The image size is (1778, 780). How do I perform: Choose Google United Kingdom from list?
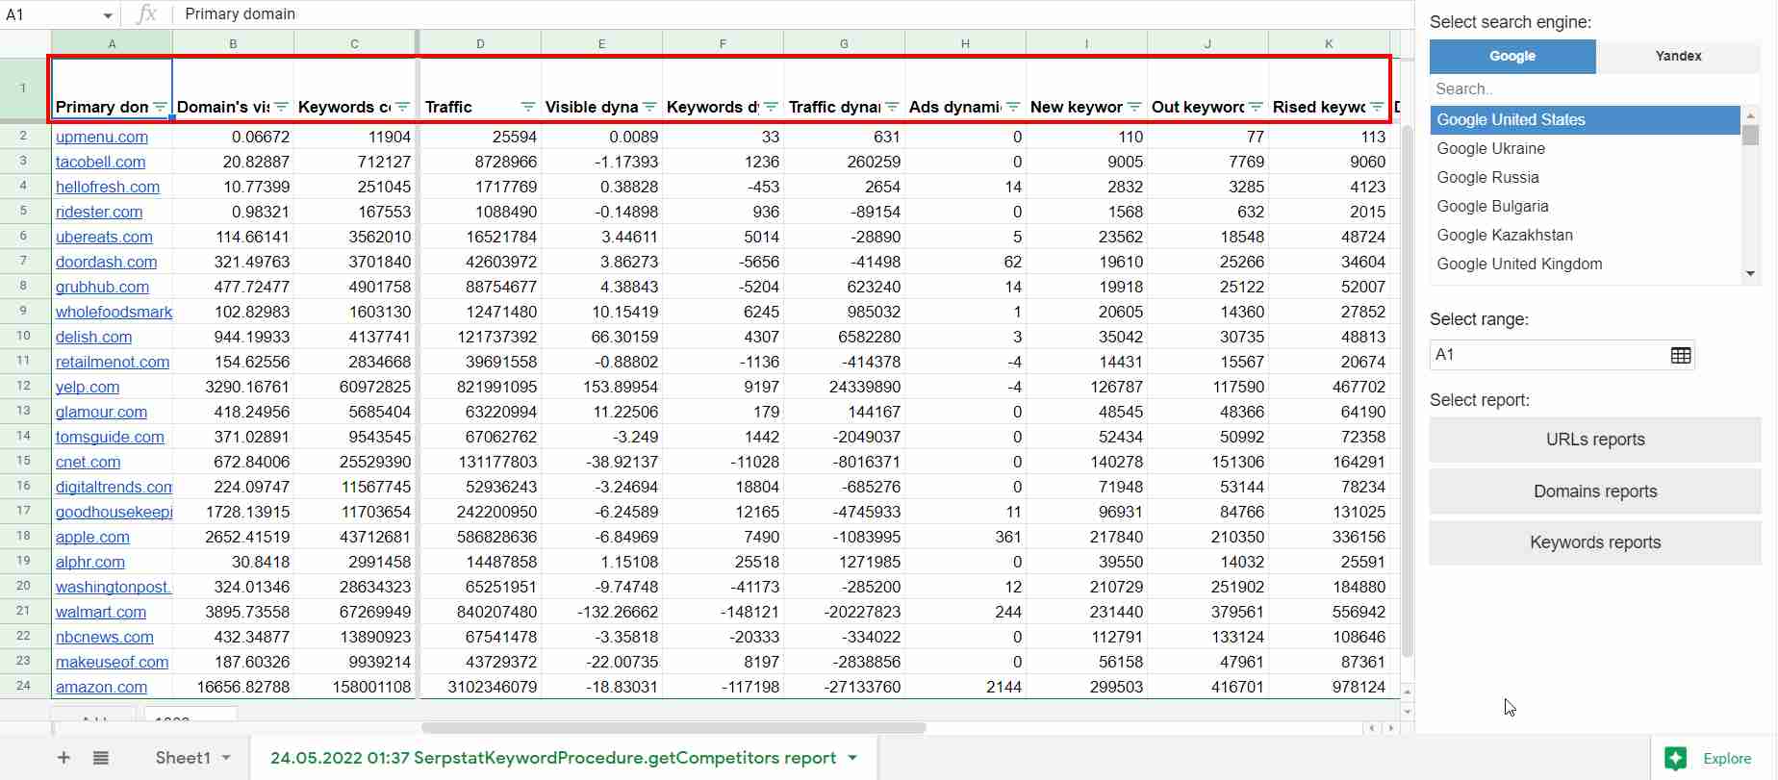pos(1585,264)
